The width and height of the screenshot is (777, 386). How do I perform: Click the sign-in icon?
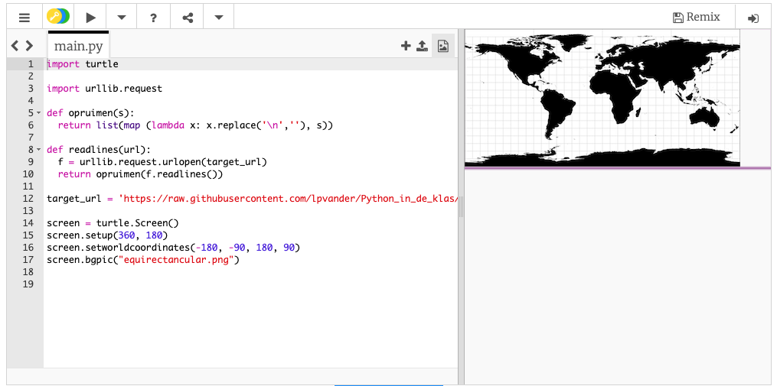(753, 18)
